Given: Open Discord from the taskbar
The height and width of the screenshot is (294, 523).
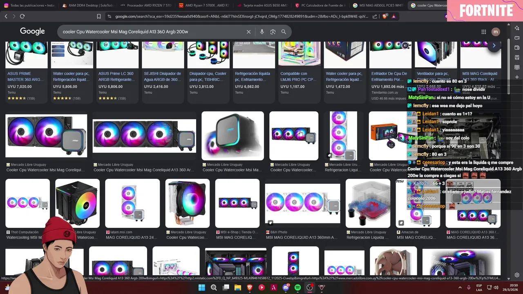Looking at the screenshot, I should 286,287.
